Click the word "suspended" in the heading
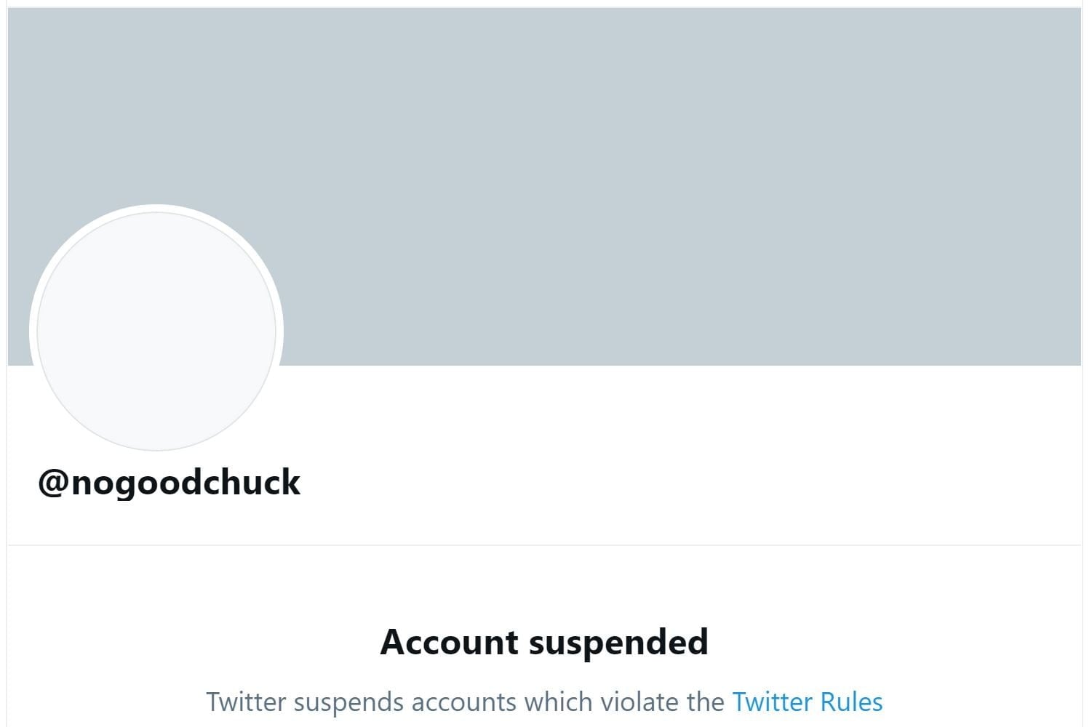Viewport: 1092px width, 727px height. coord(618,642)
